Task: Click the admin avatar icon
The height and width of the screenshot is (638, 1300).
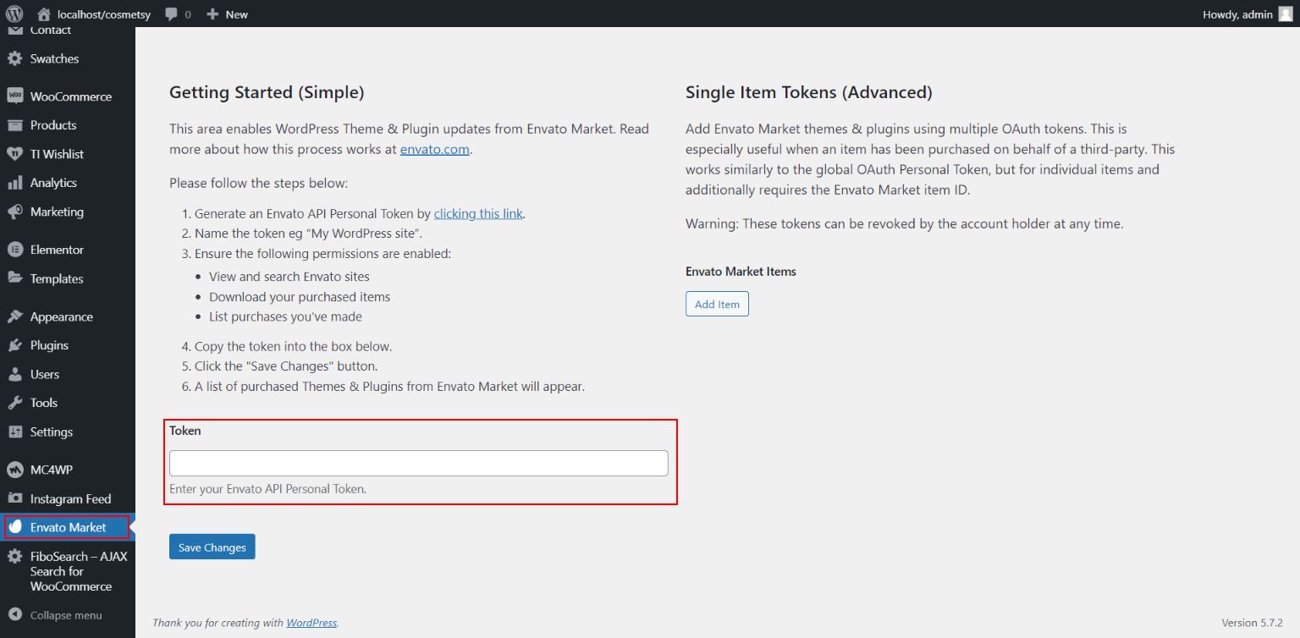Action: [1286, 14]
